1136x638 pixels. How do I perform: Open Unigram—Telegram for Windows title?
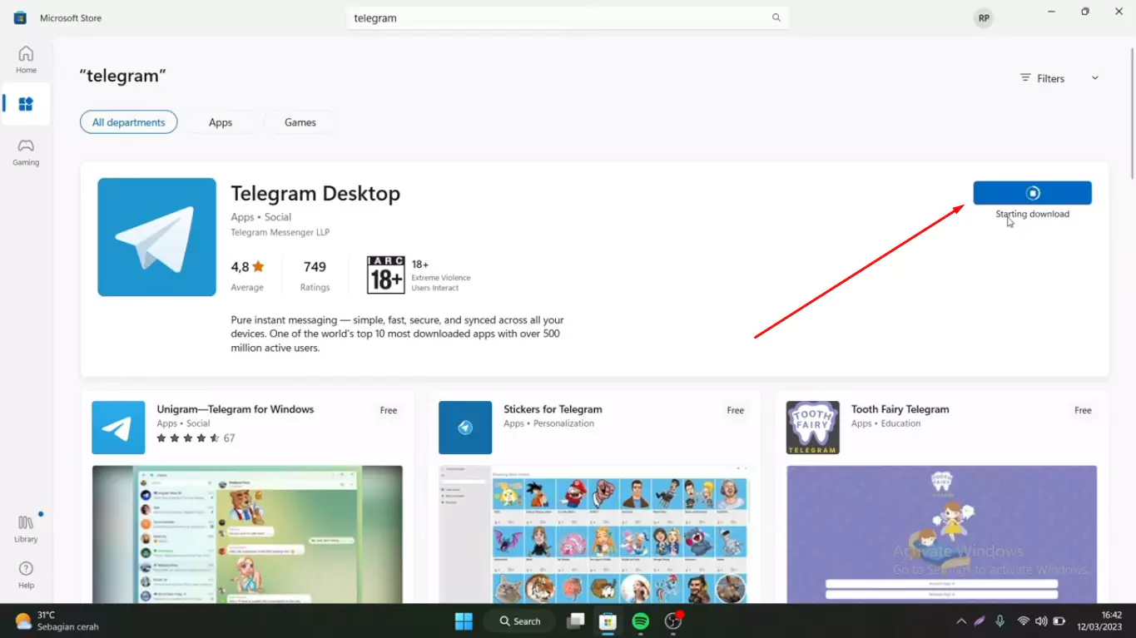coord(236,409)
